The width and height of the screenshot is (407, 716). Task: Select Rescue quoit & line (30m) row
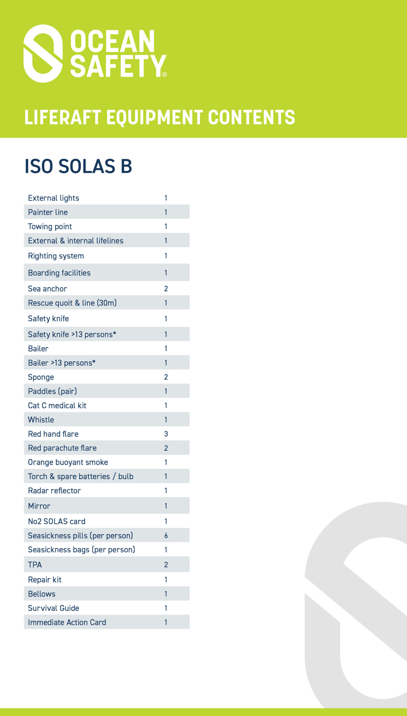106,303
